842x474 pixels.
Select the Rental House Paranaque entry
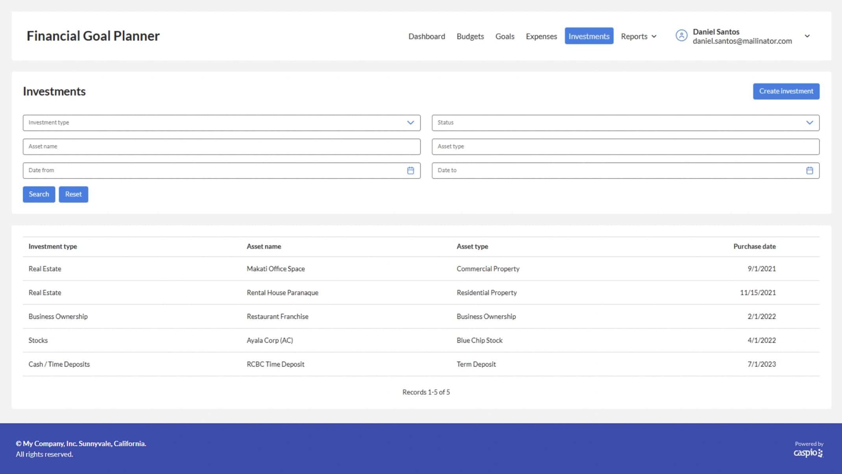421,293
